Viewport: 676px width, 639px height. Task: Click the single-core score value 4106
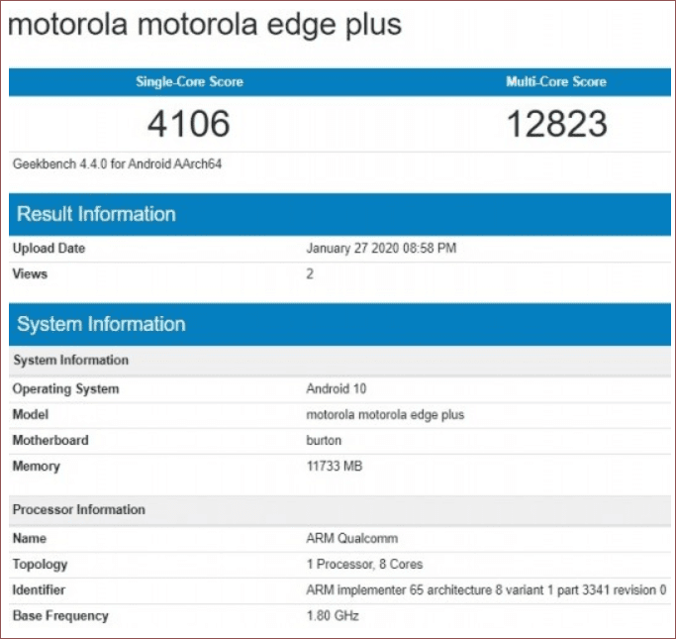coord(189,124)
